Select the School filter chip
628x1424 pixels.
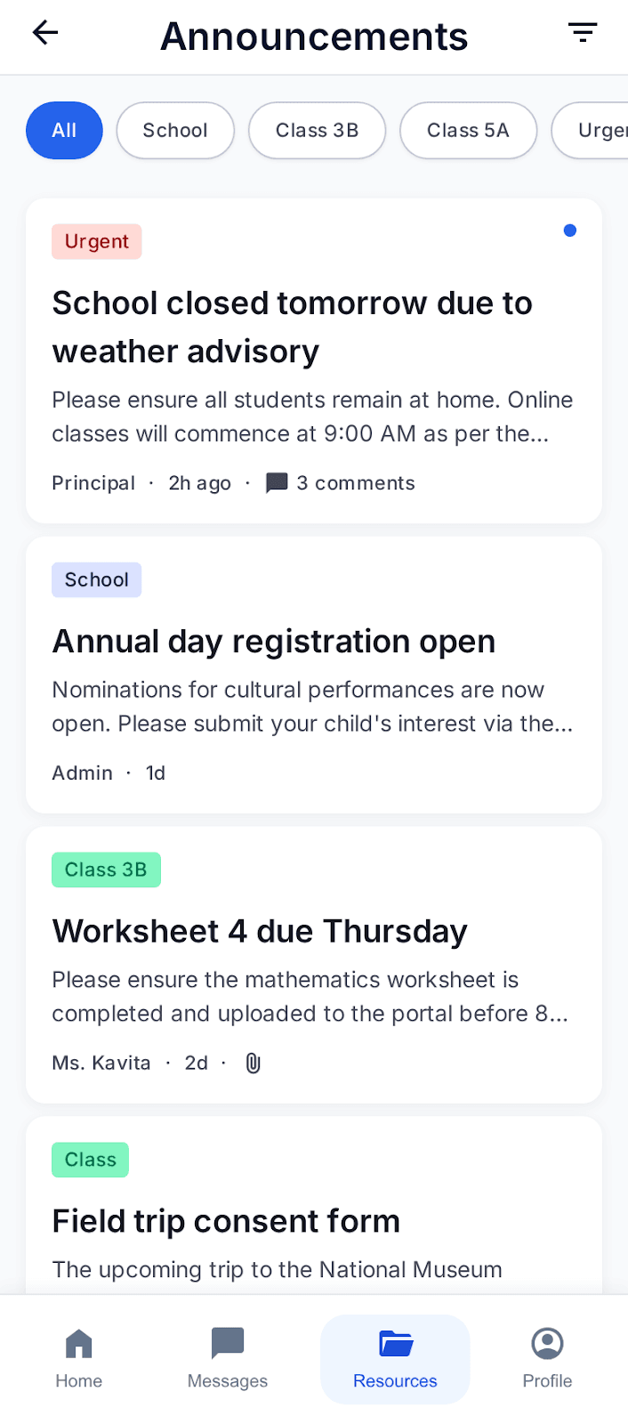(175, 131)
